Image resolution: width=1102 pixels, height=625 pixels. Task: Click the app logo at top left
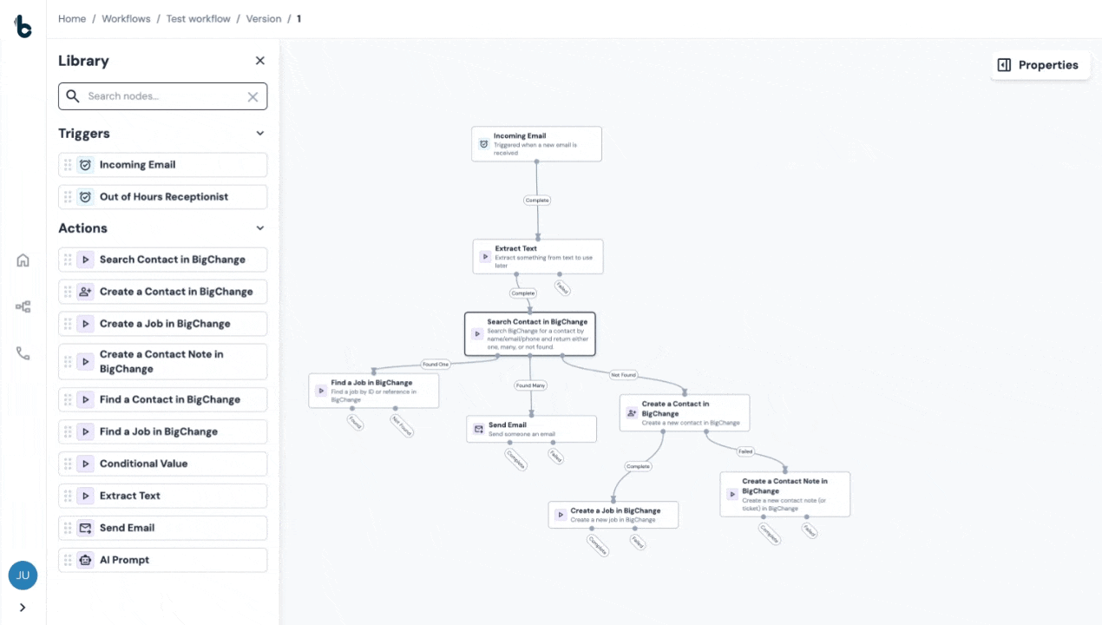coord(23,26)
